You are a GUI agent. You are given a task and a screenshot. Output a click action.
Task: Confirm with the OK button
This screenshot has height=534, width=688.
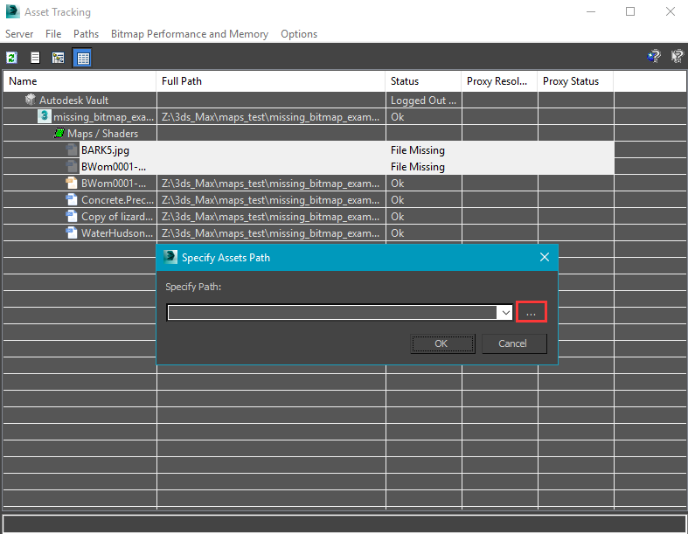pyautogui.click(x=442, y=343)
